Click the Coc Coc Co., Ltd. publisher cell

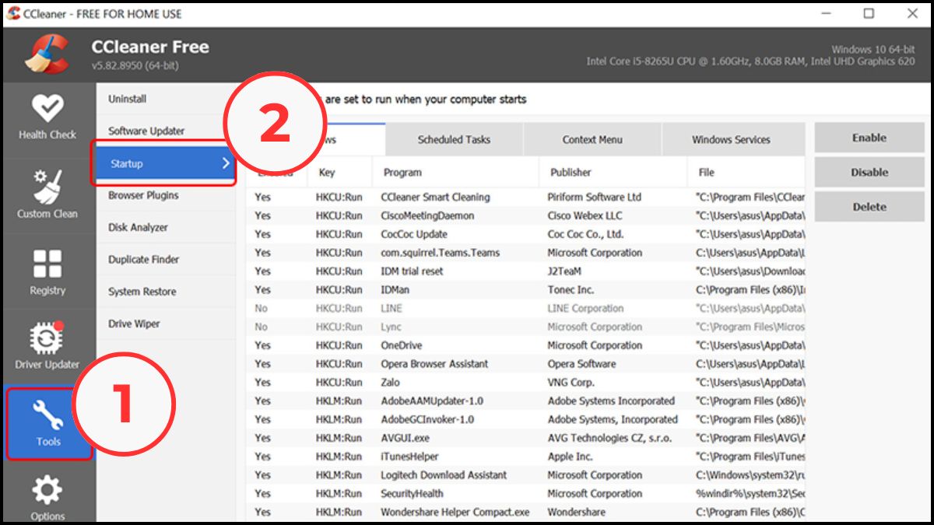tap(585, 234)
